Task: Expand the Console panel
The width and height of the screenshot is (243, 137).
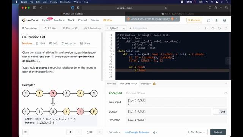Action: click(x=114, y=132)
